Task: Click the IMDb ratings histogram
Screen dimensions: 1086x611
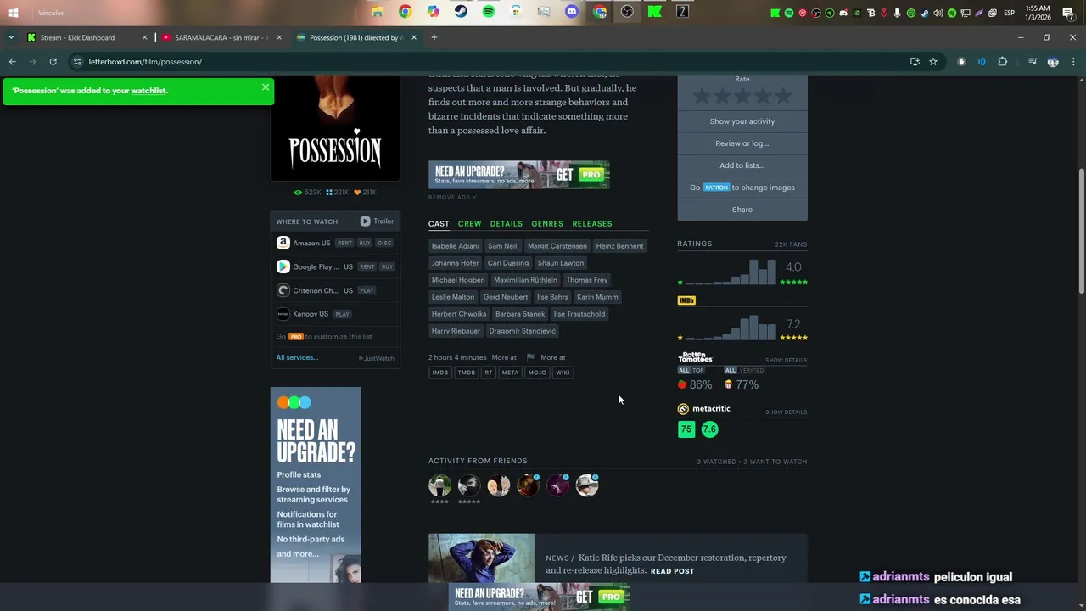Action: pos(731,327)
